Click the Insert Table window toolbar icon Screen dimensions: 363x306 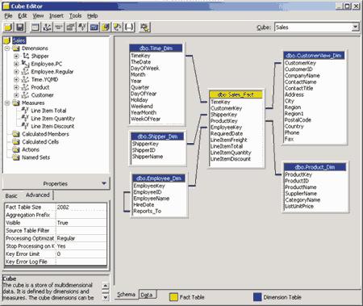pos(35,27)
